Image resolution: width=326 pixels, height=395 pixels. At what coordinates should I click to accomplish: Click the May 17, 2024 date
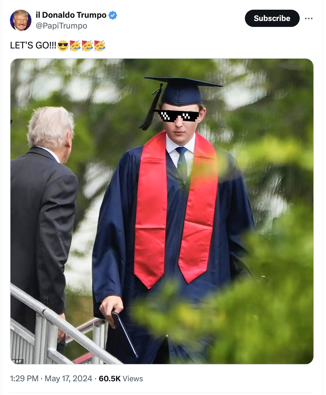pos(68,379)
